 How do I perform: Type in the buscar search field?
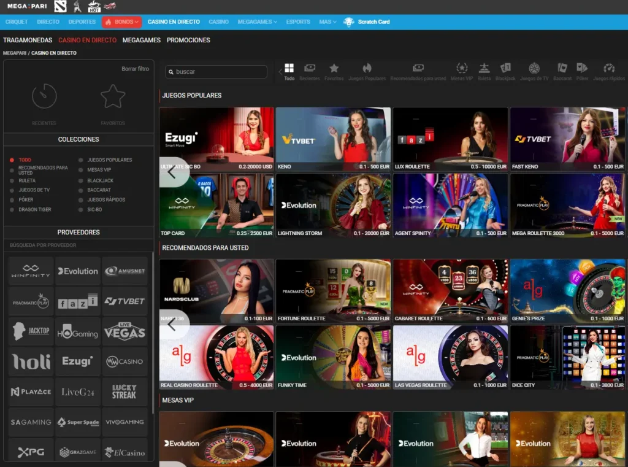(216, 72)
